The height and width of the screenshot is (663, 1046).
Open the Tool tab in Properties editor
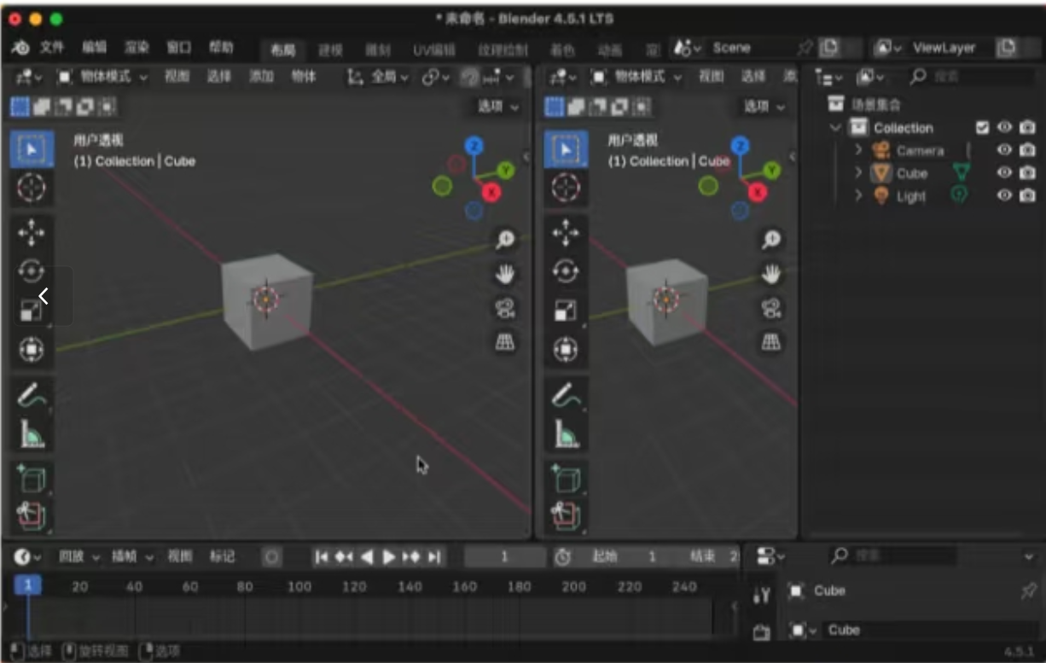point(762,595)
